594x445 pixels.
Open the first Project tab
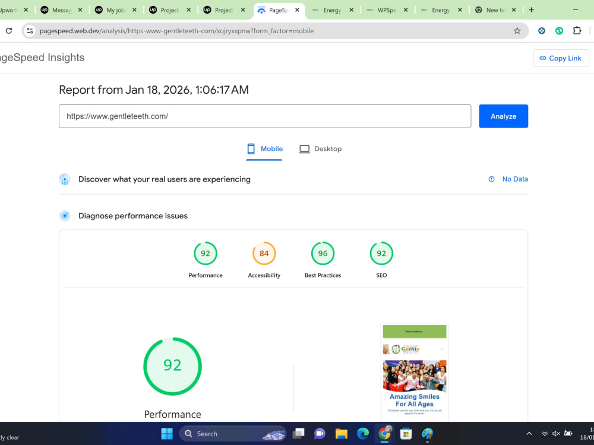pos(165,10)
